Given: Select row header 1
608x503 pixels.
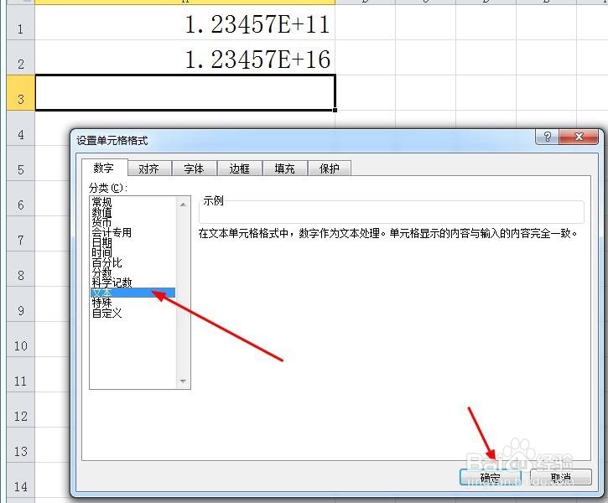Looking at the screenshot, I should [x=21, y=24].
